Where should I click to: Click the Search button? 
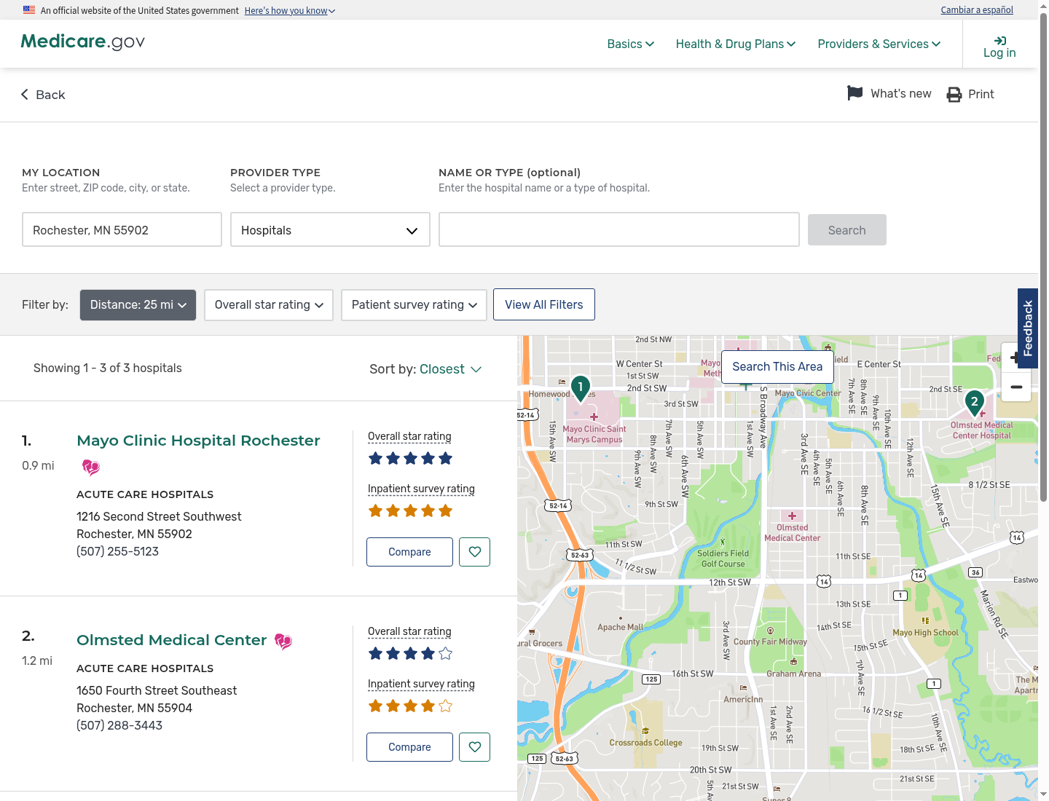click(847, 230)
